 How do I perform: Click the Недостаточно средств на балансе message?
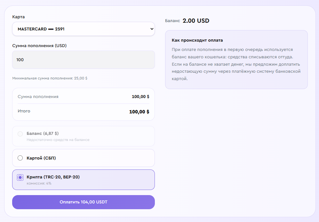click(58, 140)
